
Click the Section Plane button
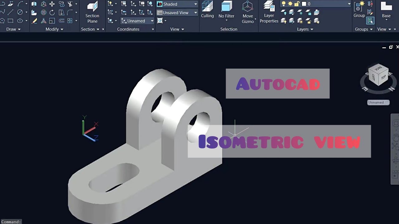point(92,12)
